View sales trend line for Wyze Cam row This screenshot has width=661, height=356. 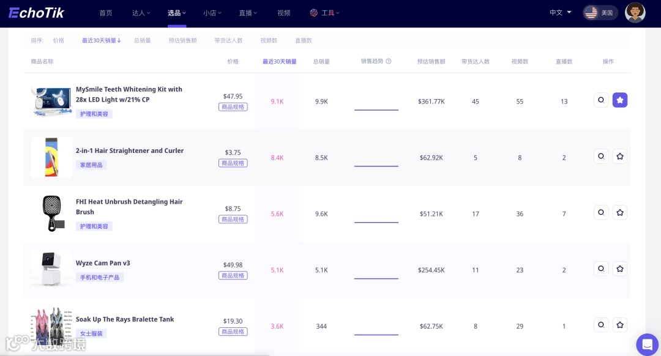tap(376, 278)
